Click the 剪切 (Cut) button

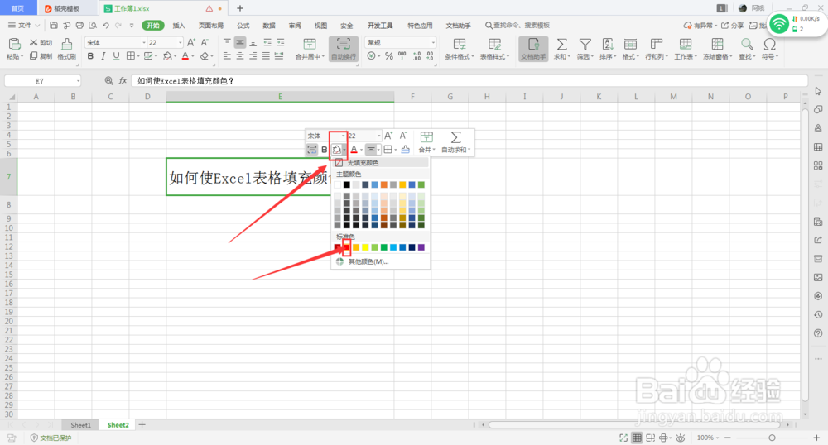(41, 43)
